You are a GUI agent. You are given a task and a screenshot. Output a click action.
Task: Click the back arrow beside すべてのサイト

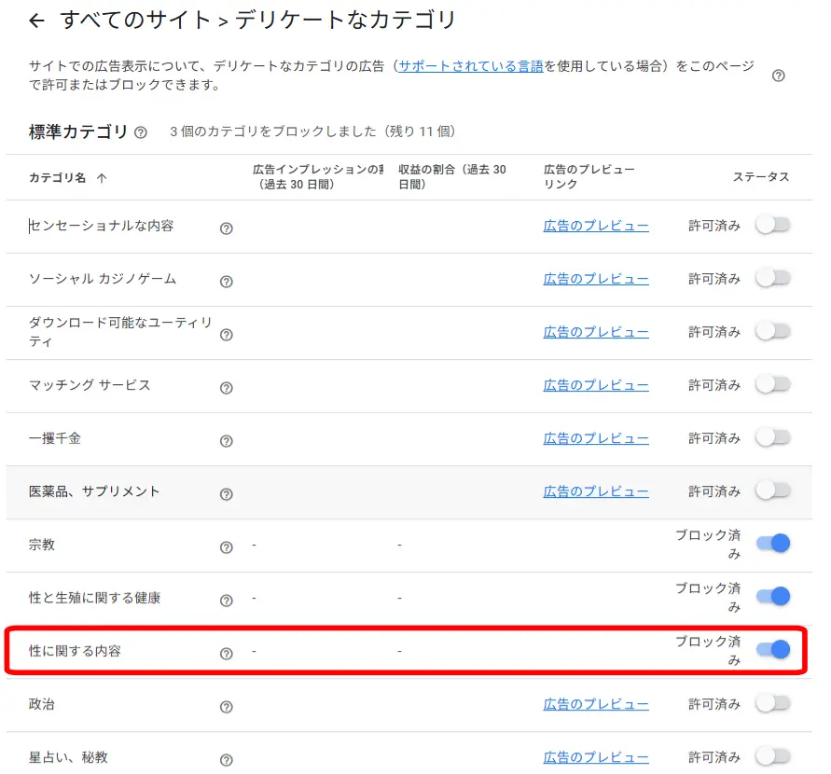(x=36, y=21)
